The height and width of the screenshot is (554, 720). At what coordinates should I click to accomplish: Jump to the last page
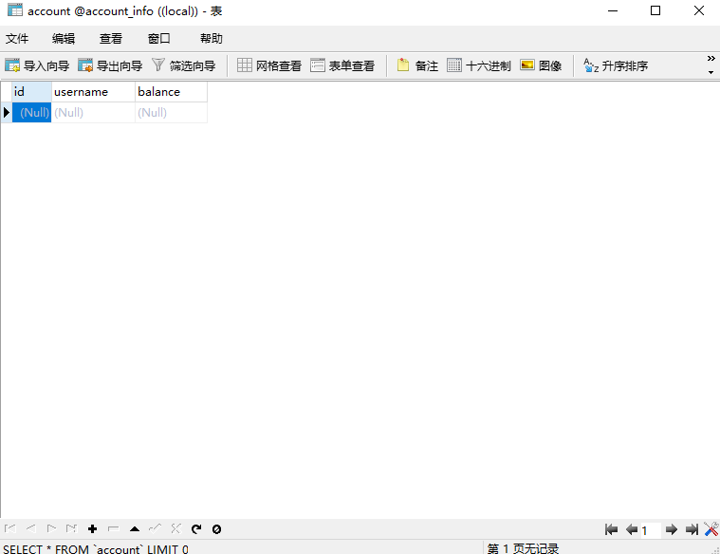(x=692, y=529)
